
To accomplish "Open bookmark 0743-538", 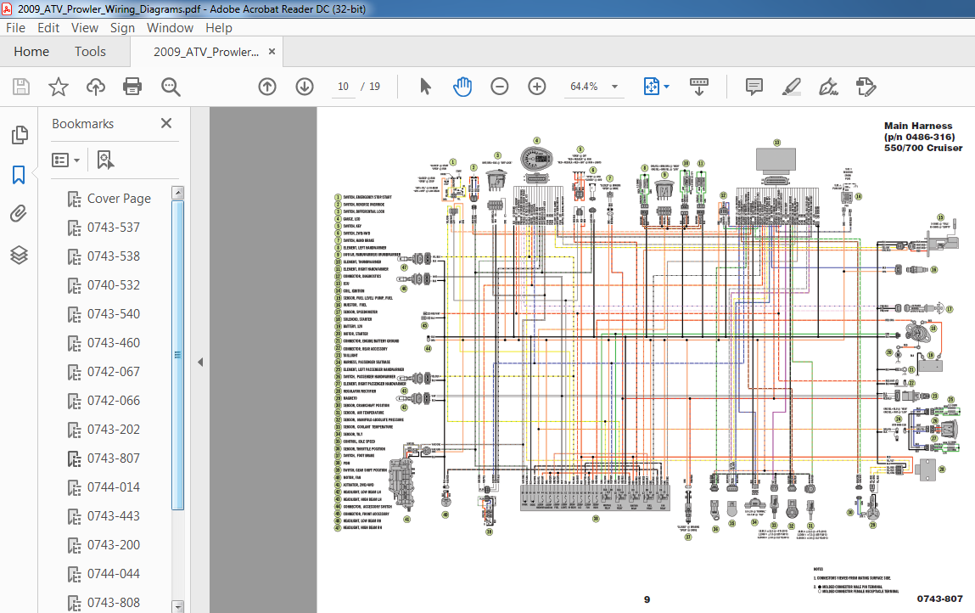I will (x=113, y=256).
